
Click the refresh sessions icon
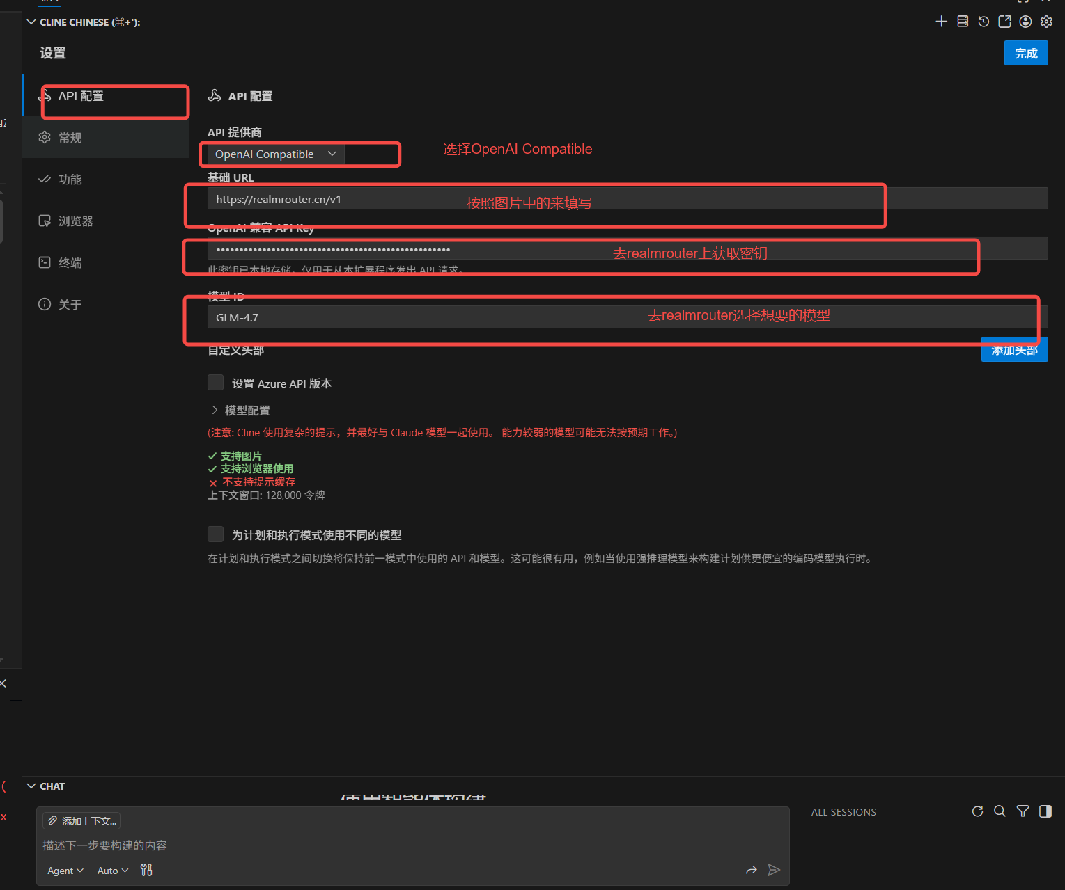coord(978,811)
